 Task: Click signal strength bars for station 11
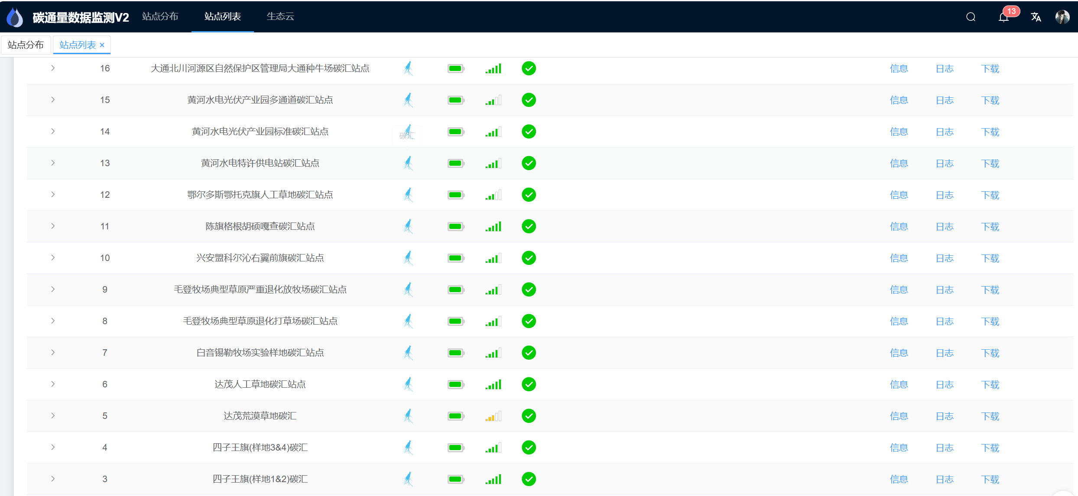(493, 226)
